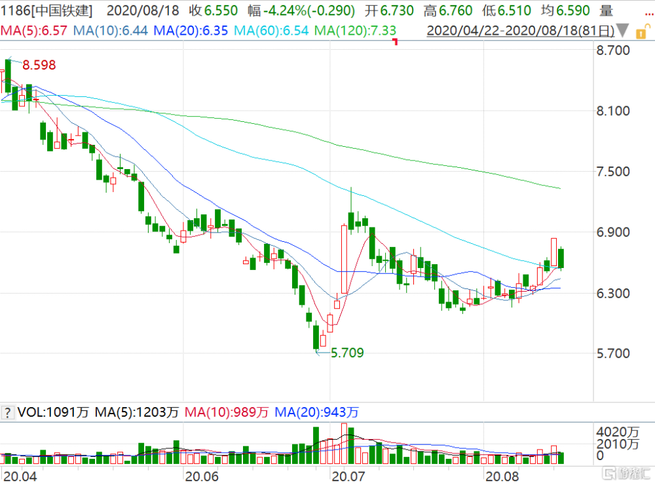The height and width of the screenshot is (485, 655).
Task: Click the 20.08 time axis label
Action: click(502, 476)
